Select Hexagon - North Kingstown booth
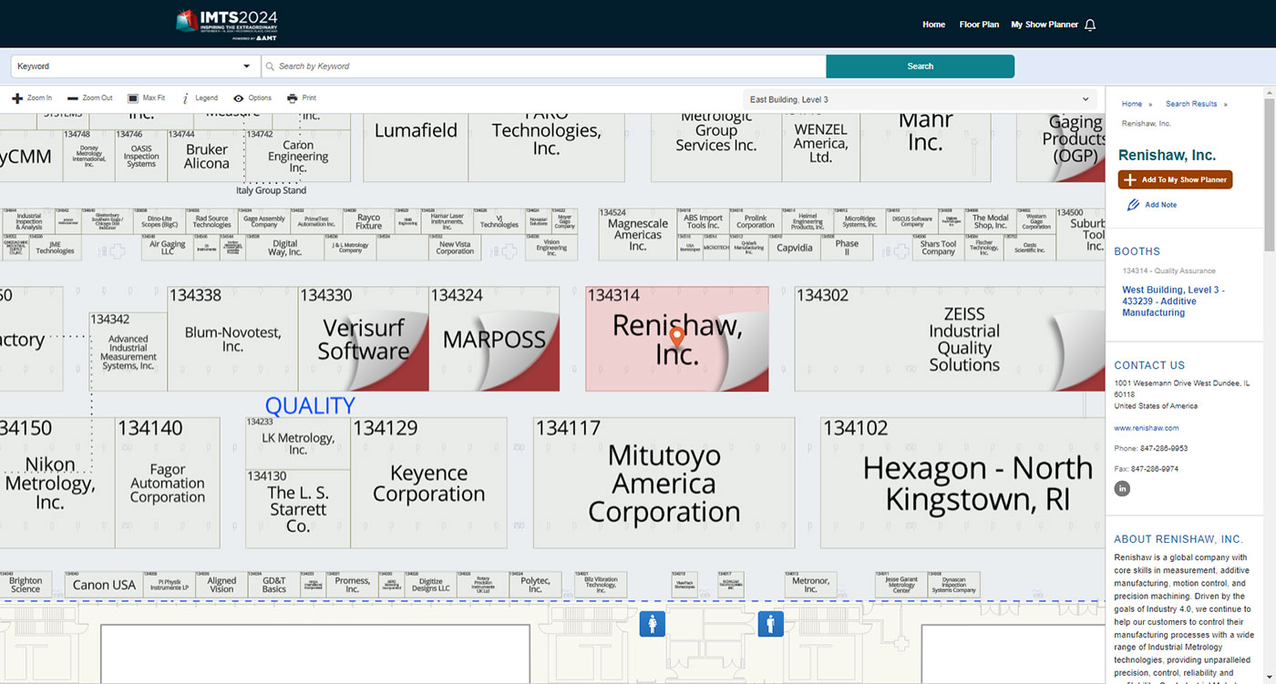 962,483
